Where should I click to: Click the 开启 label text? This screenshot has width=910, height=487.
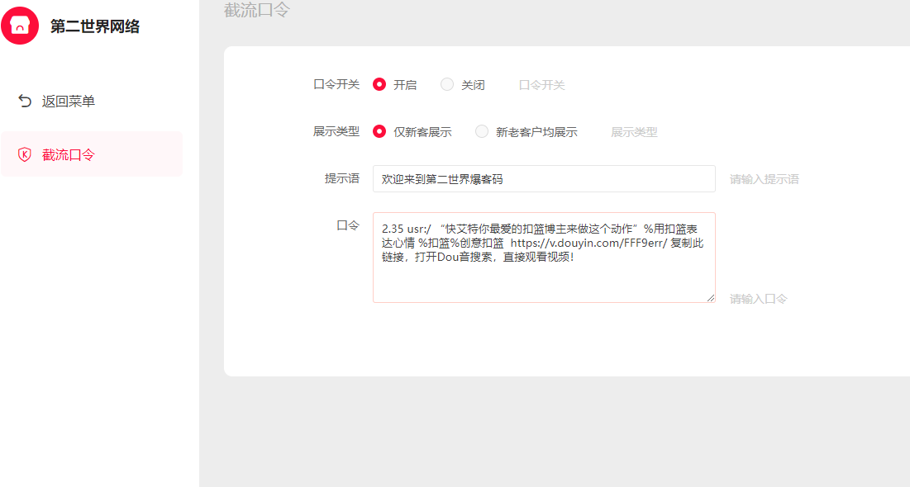click(405, 85)
